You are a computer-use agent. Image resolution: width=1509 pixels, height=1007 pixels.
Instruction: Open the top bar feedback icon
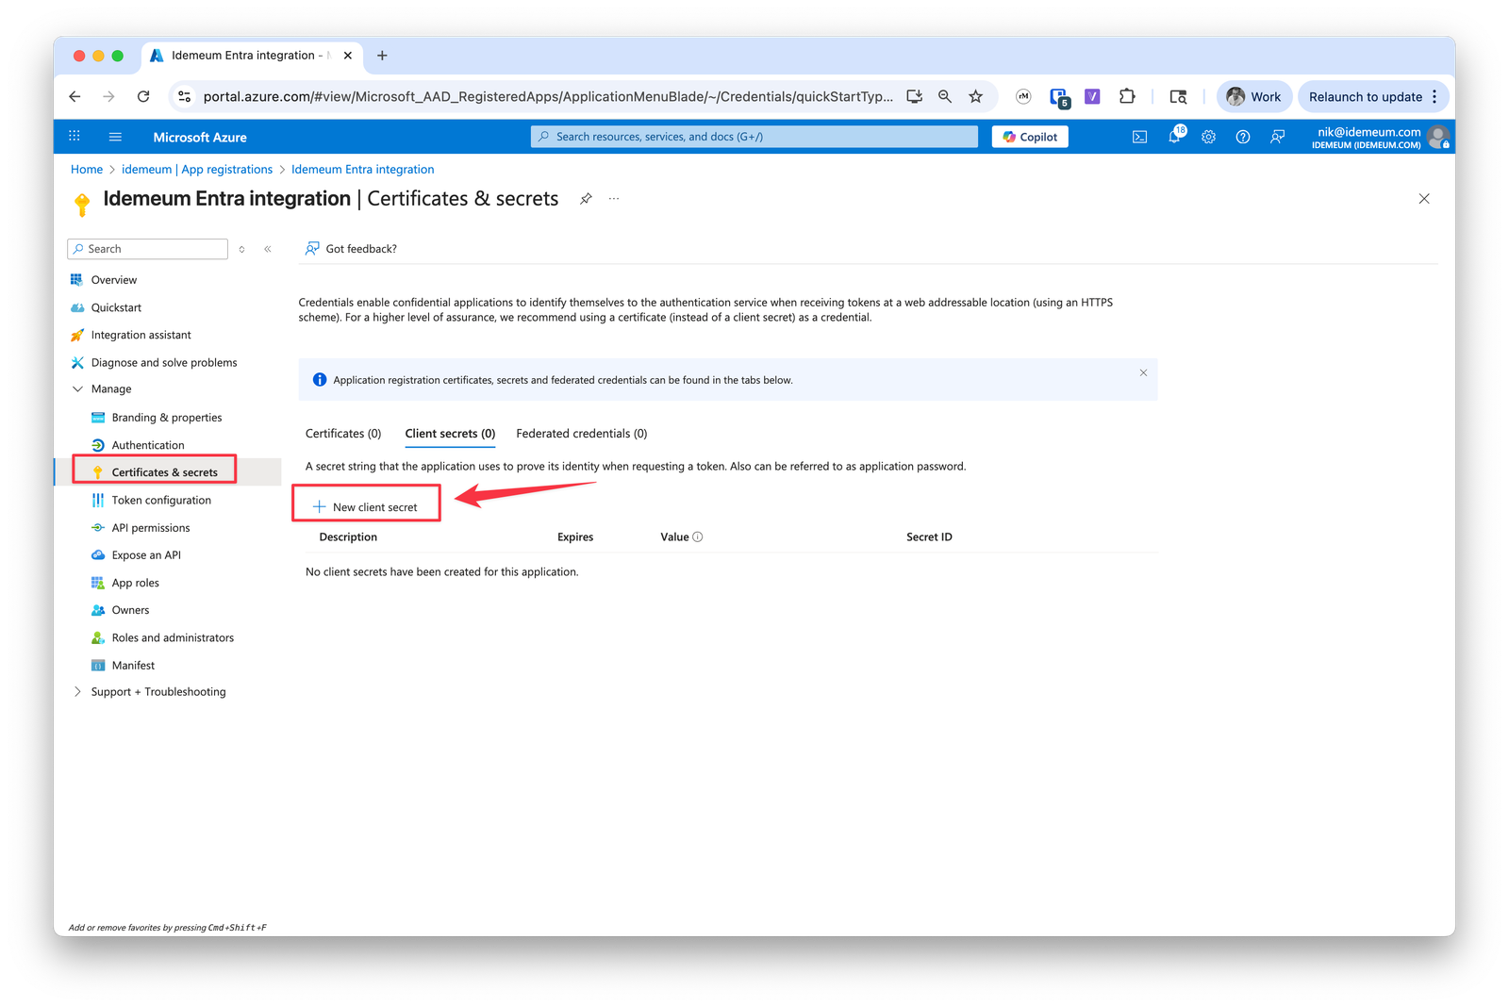[1277, 137]
